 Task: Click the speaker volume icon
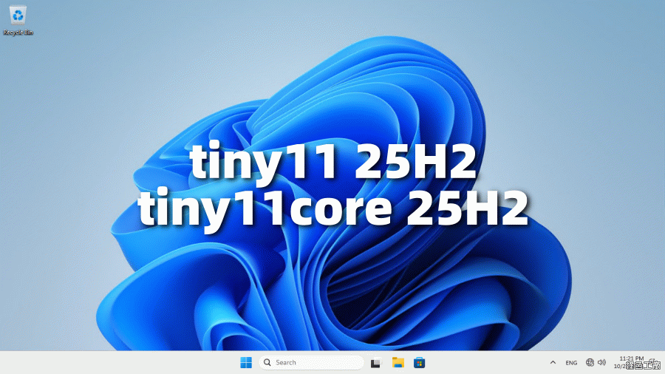(601, 362)
